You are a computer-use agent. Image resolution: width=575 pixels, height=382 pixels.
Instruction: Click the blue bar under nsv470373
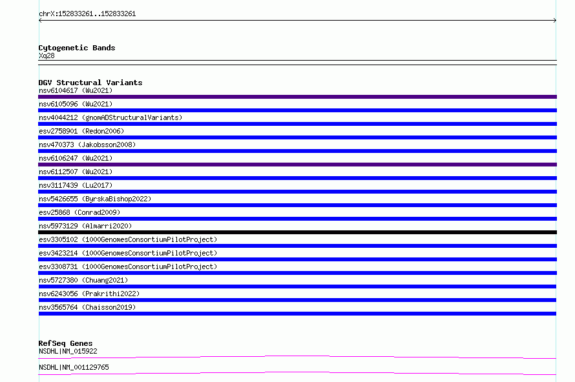(297, 151)
